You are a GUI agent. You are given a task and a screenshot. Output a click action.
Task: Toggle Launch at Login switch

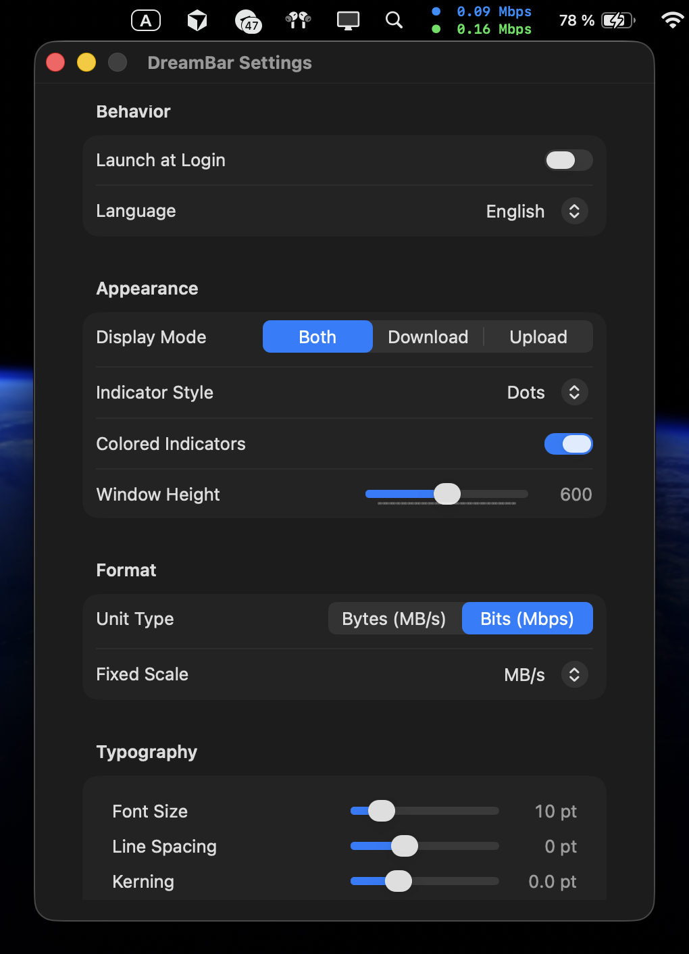(569, 160)
